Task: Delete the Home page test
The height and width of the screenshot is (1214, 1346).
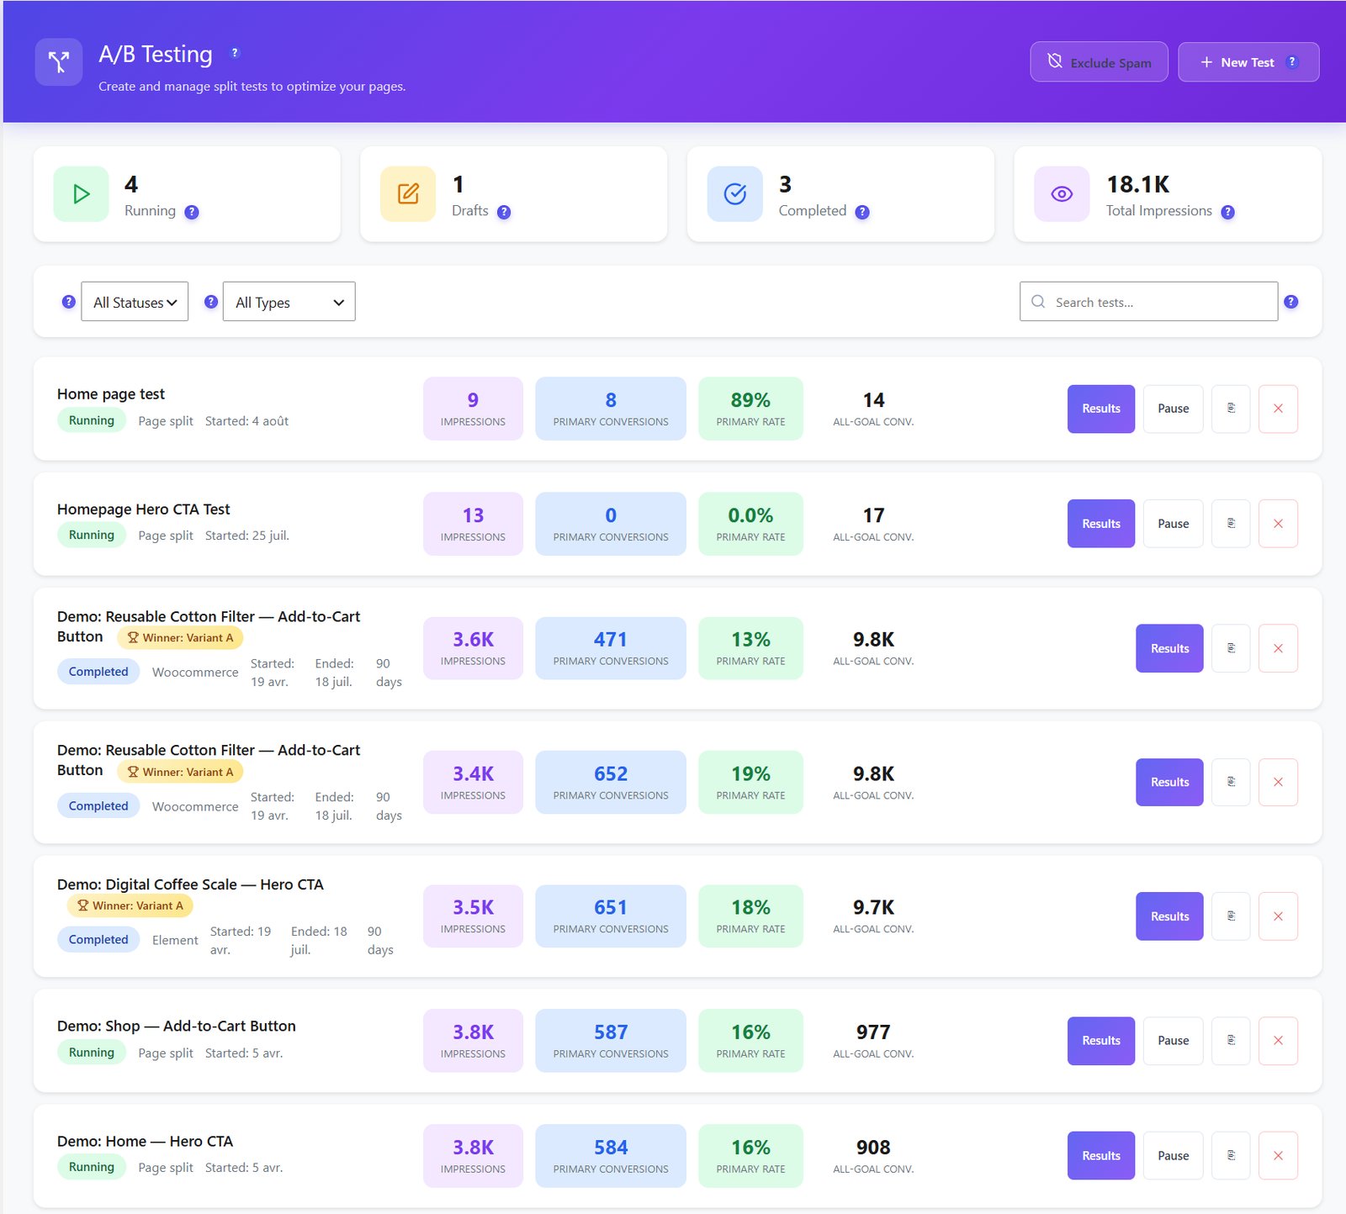Action: tap(1278, 409)
